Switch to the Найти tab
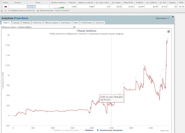The height and width of the screenshot is (133, 185). pos(76,23)
